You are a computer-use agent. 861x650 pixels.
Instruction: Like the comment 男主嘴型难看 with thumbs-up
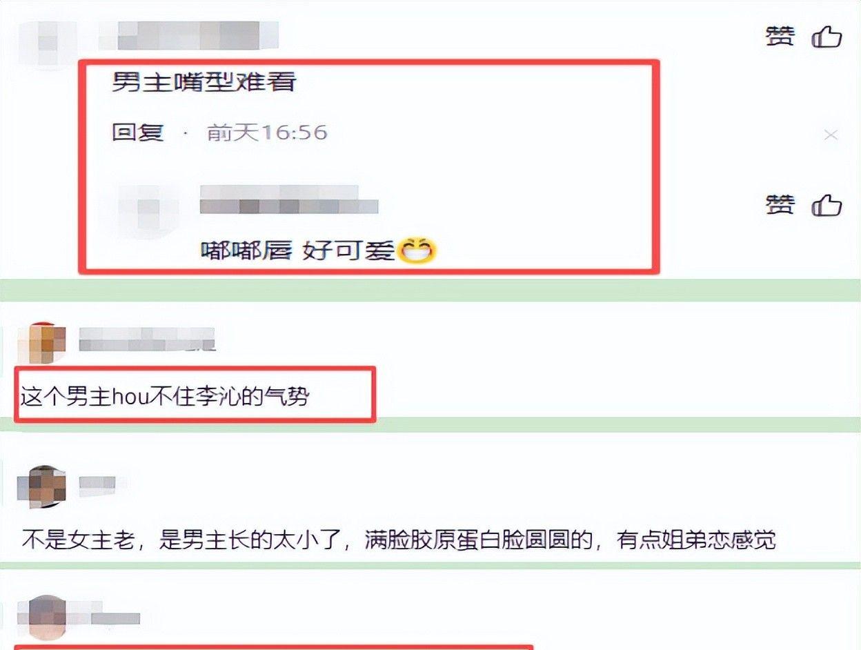coord(827,37)
